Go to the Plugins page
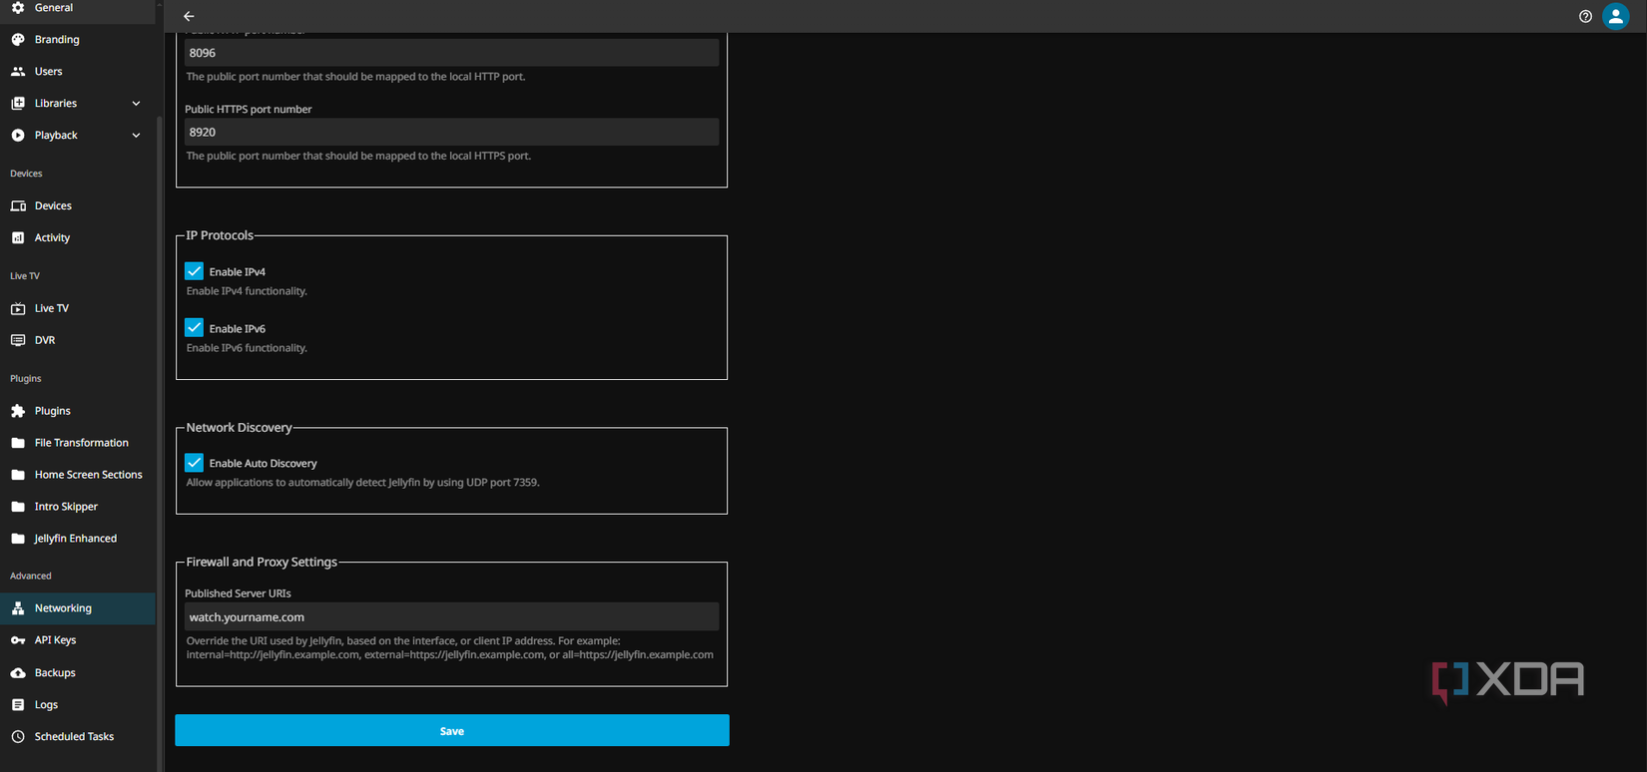1647x772 pixels. (78, 410)
